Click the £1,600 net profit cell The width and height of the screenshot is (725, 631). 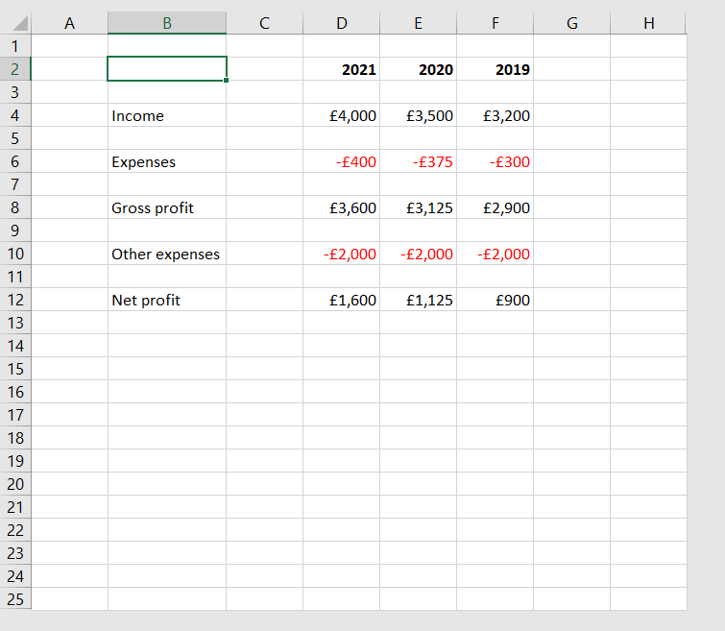tap(342, 300)
